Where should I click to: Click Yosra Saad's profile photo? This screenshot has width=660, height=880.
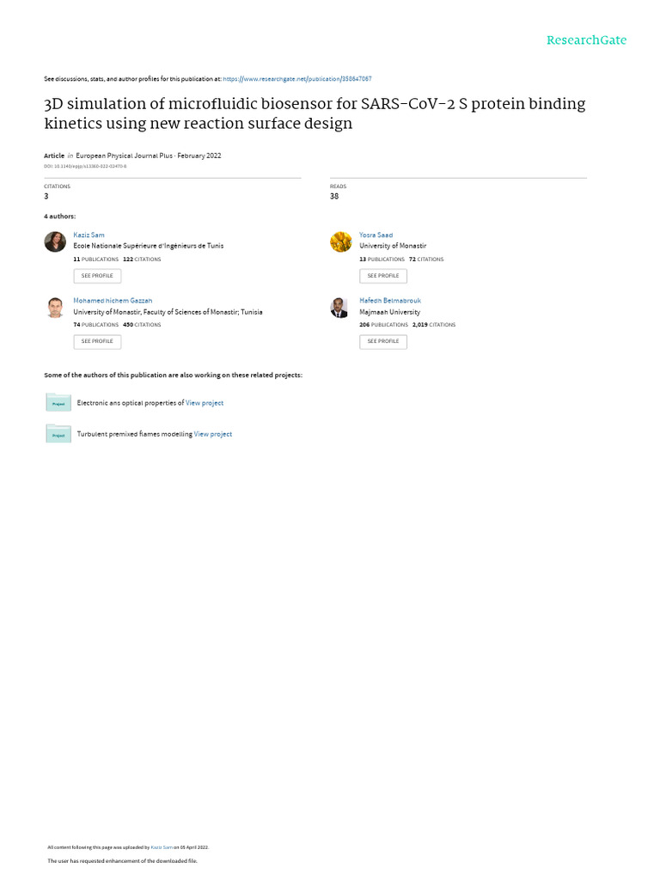(340, 241)
